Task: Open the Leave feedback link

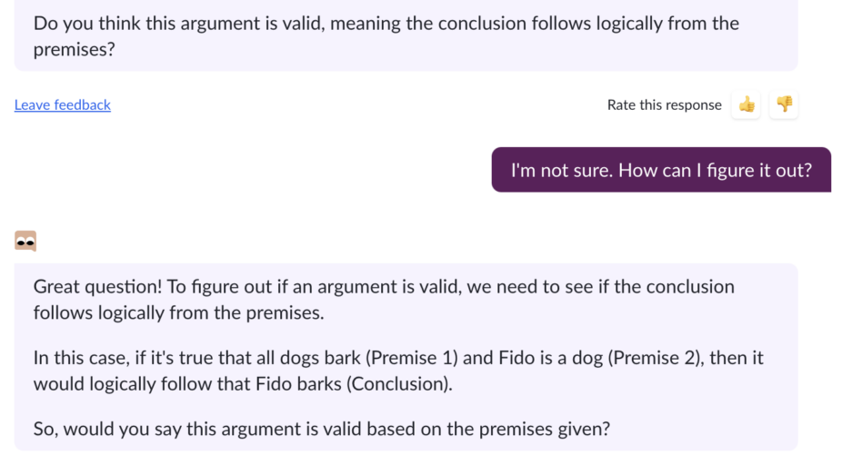Action: [x=63, y=104]
